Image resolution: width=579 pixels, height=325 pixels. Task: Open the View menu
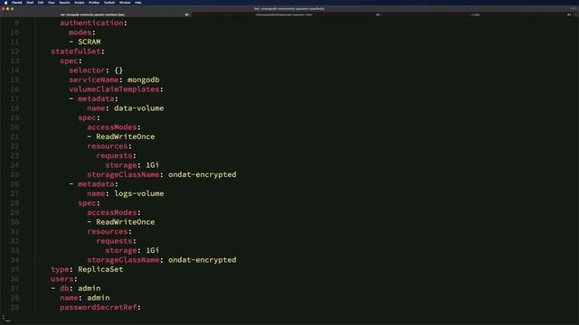tap(52, 3)
